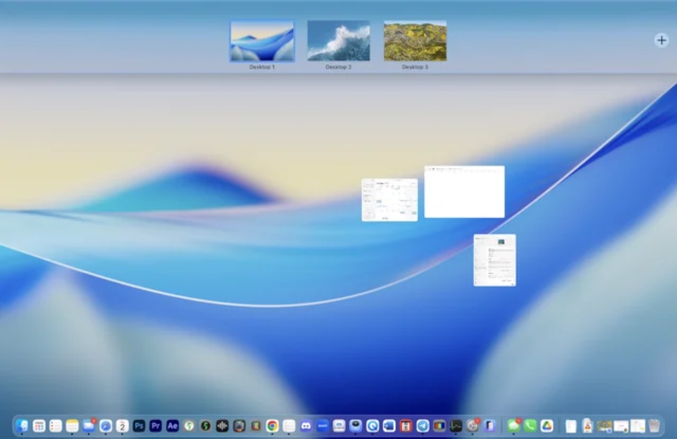This screenshot has height=439, width=677.
Task: Open System Settings from the dock
Action: (472, 425)
